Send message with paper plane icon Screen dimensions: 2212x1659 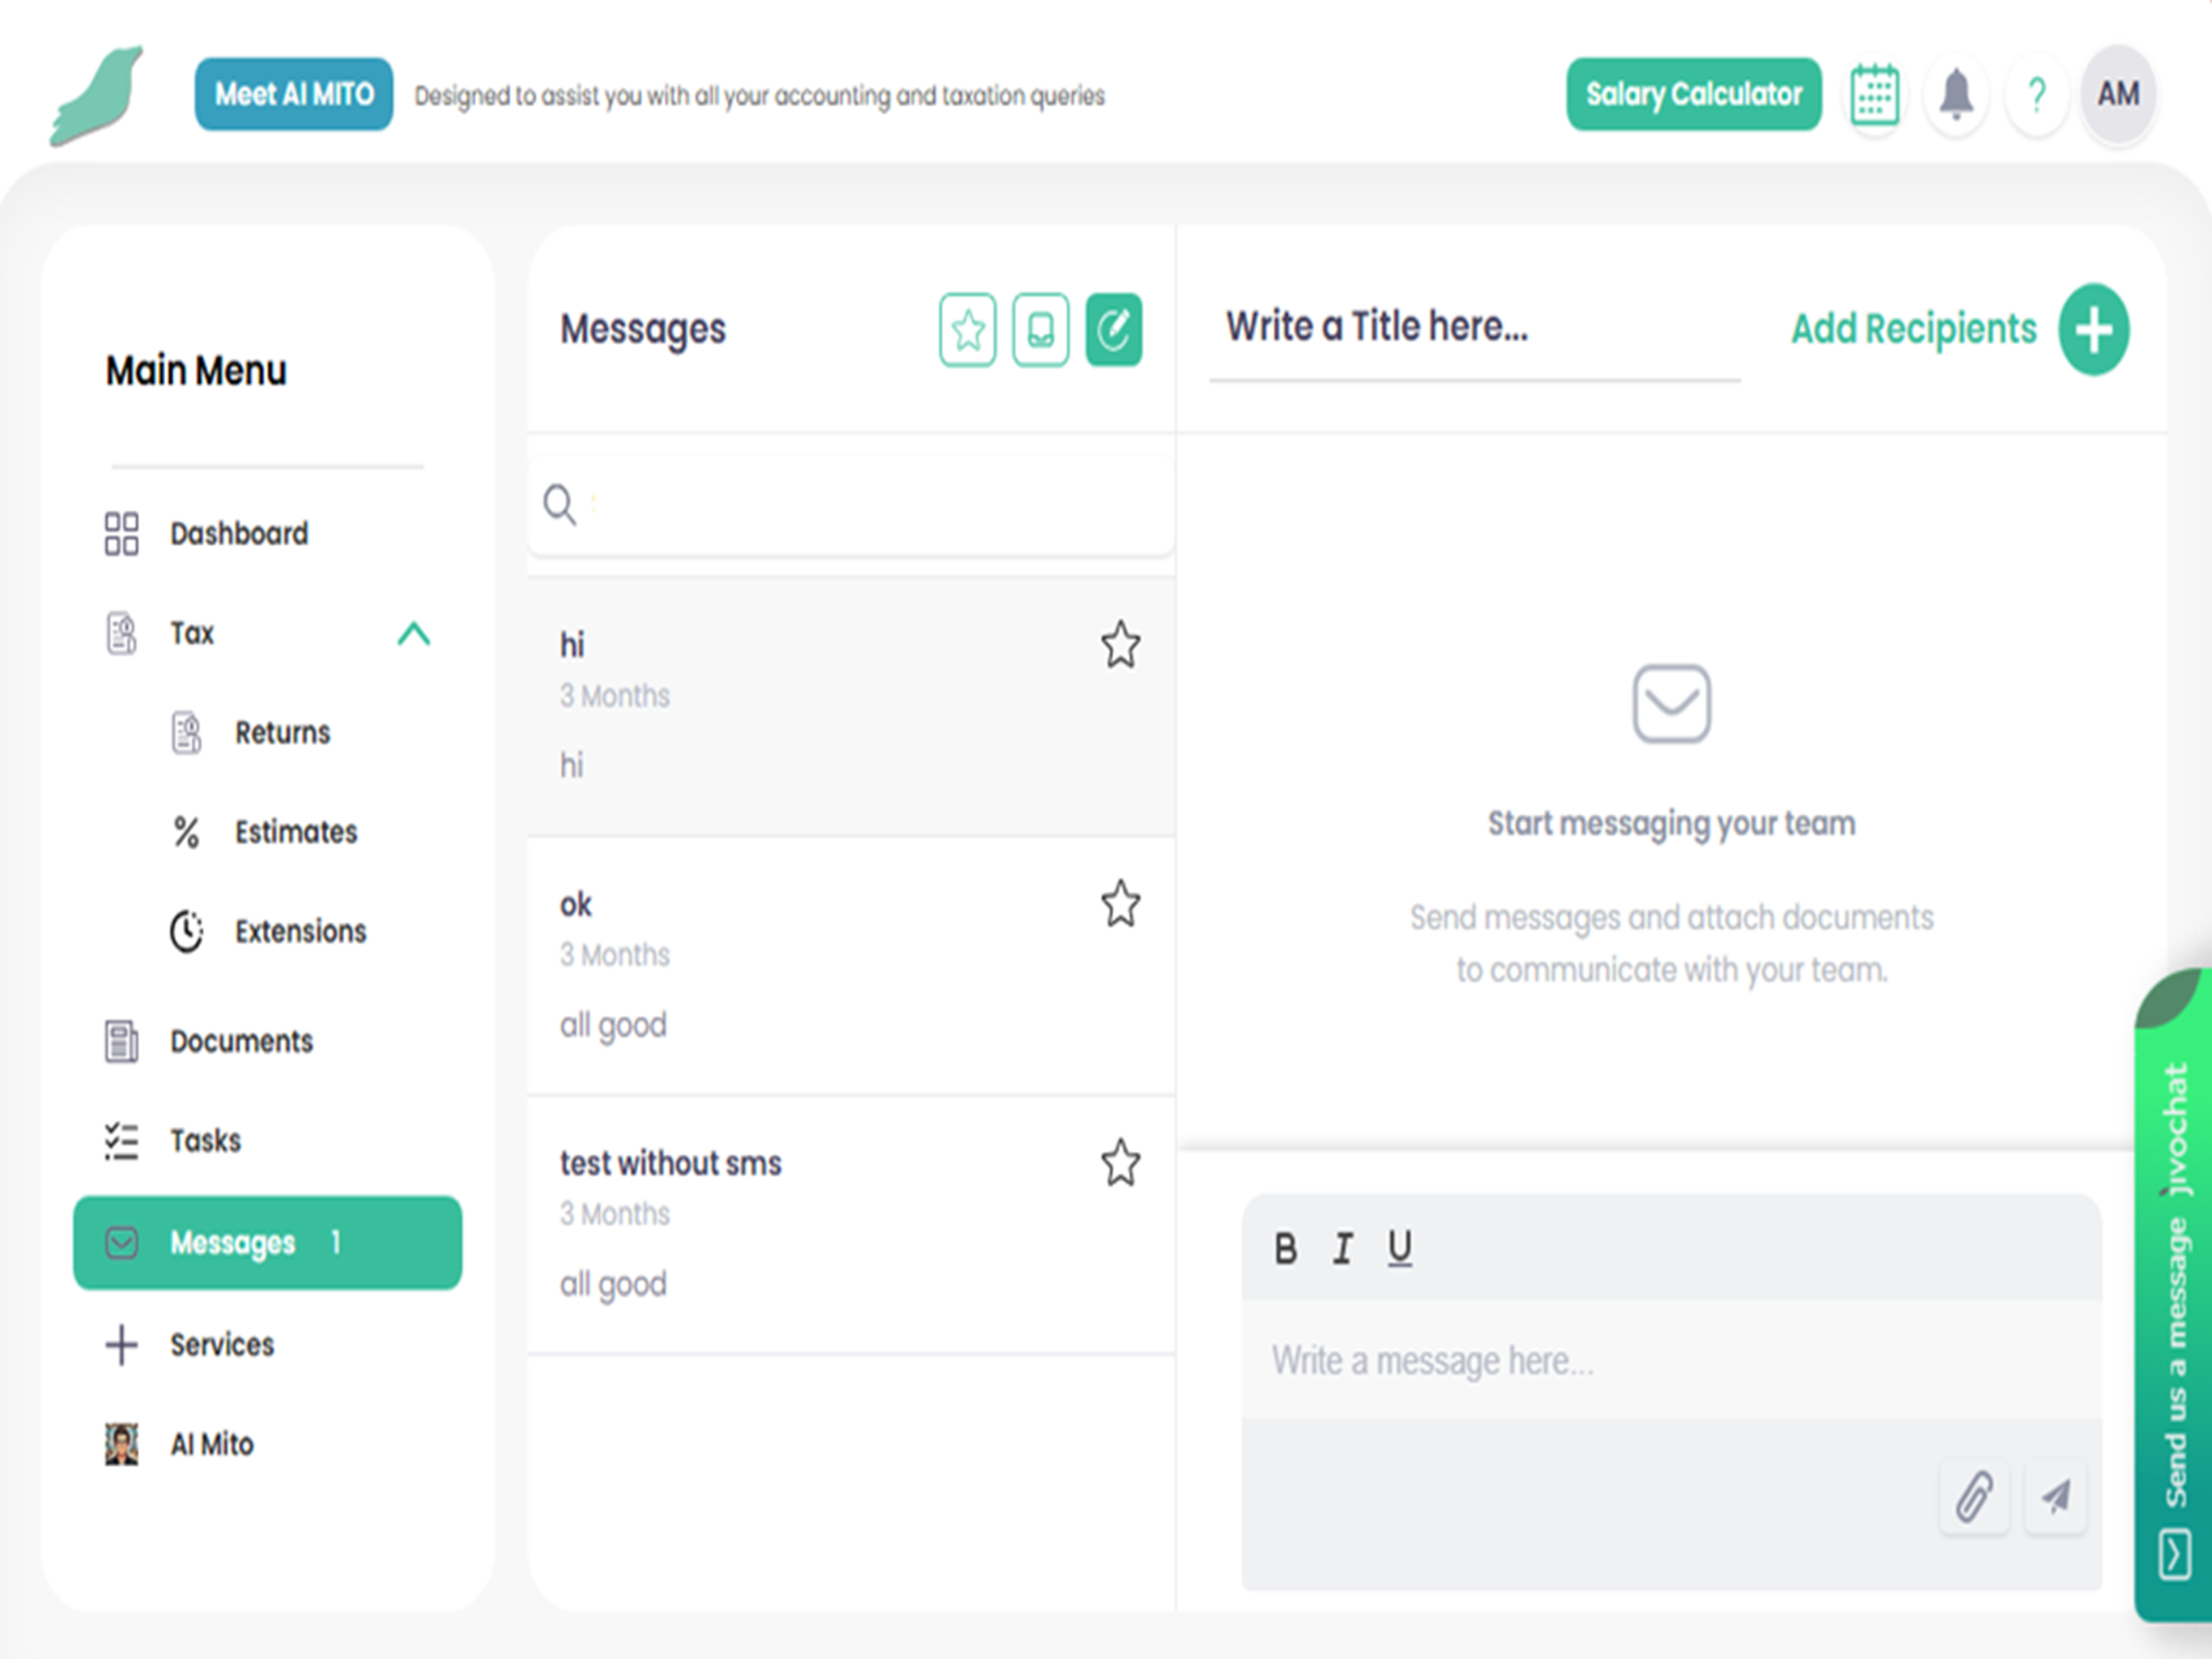[x=2055, y=1497]
